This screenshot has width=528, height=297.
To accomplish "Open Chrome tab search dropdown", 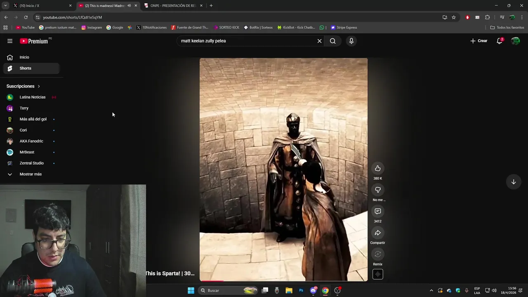I will click(x=5, y=6).
